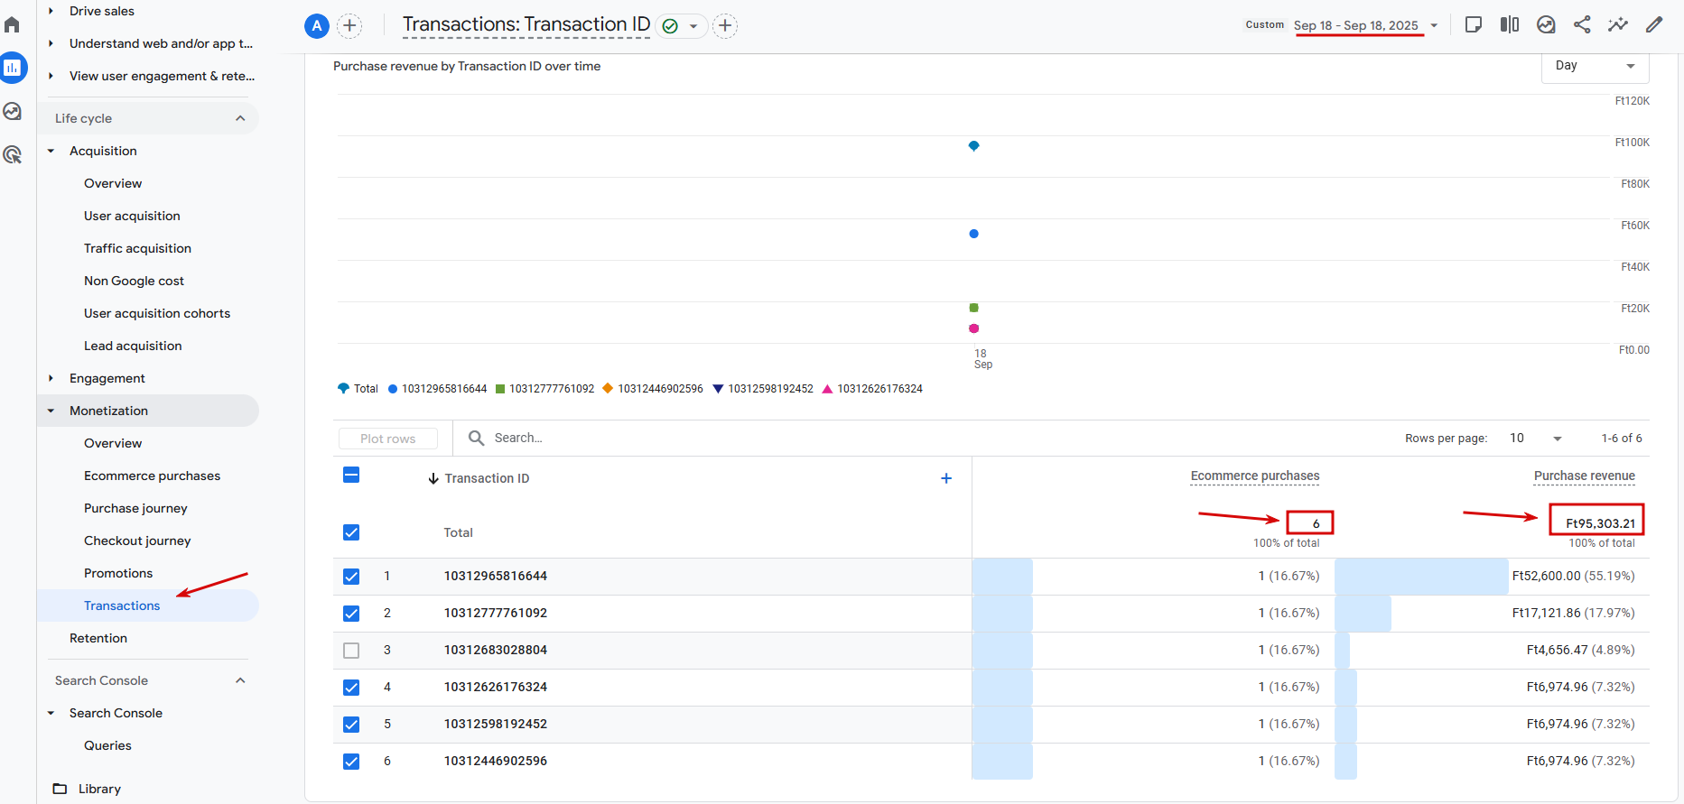Uncheck checkbox for transaction 10312598192452
This screenshot has width=1684, height=804.
pos(351,725)
